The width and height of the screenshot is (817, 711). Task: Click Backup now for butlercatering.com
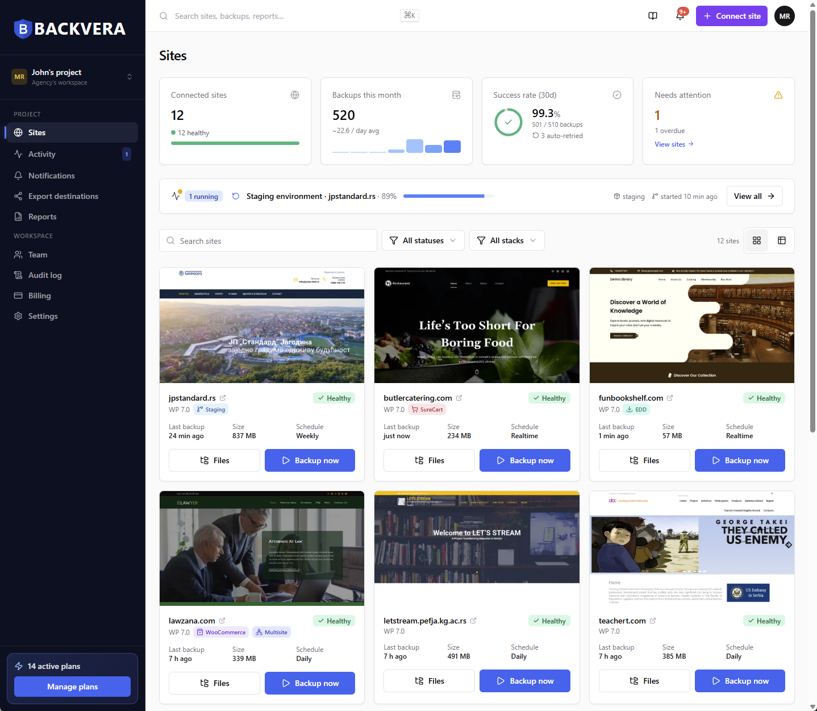[525, 460]
